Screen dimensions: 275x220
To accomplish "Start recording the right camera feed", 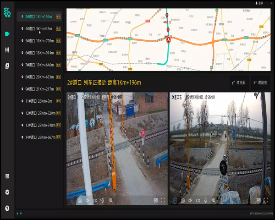I will click(198, 200).
